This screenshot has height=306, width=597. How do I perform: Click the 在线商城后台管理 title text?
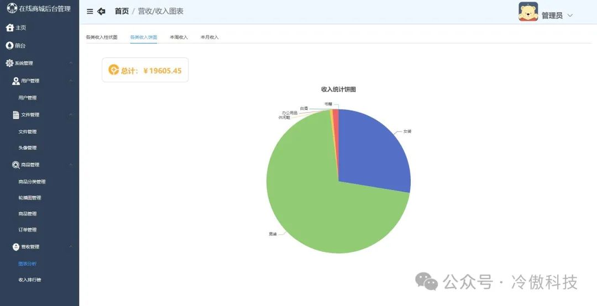45,8
